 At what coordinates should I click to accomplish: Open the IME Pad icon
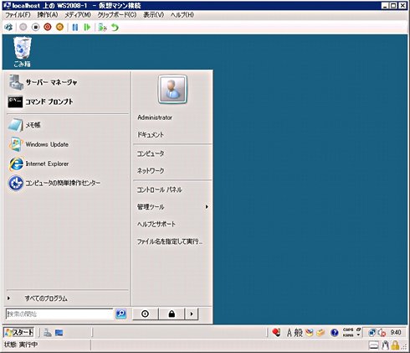coord(309,333)
